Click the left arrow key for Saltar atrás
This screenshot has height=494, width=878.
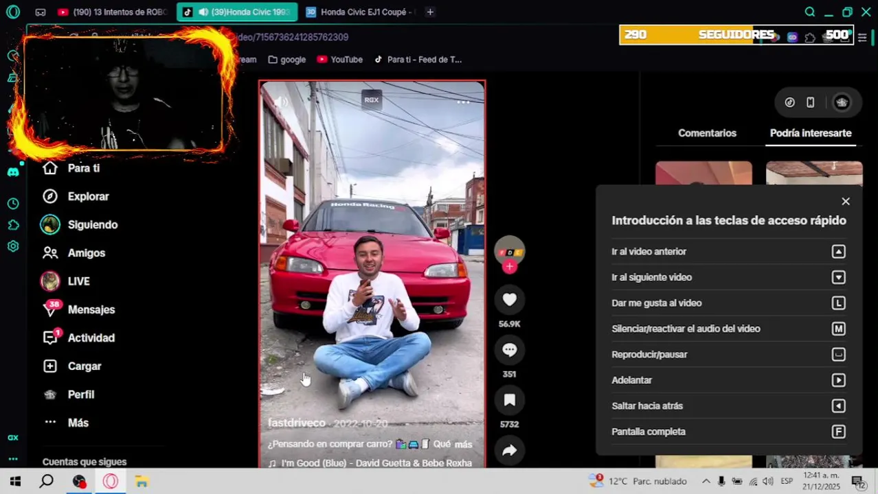[838, 406]
